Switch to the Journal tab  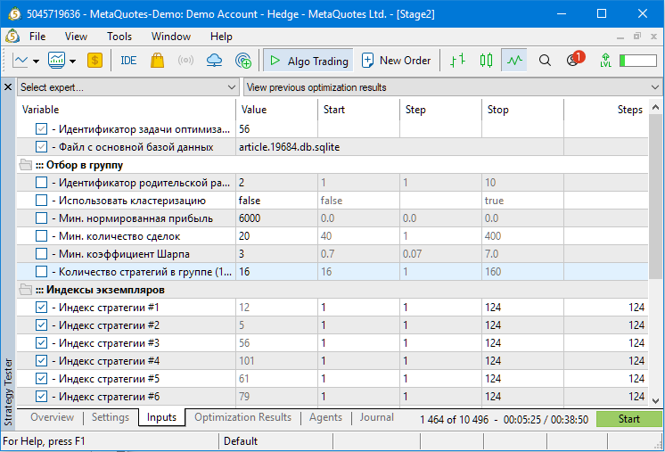coord(376,417)
